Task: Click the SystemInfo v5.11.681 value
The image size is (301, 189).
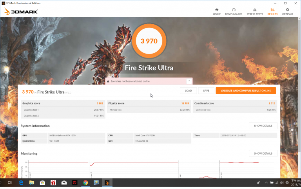Action: point(54,141)
